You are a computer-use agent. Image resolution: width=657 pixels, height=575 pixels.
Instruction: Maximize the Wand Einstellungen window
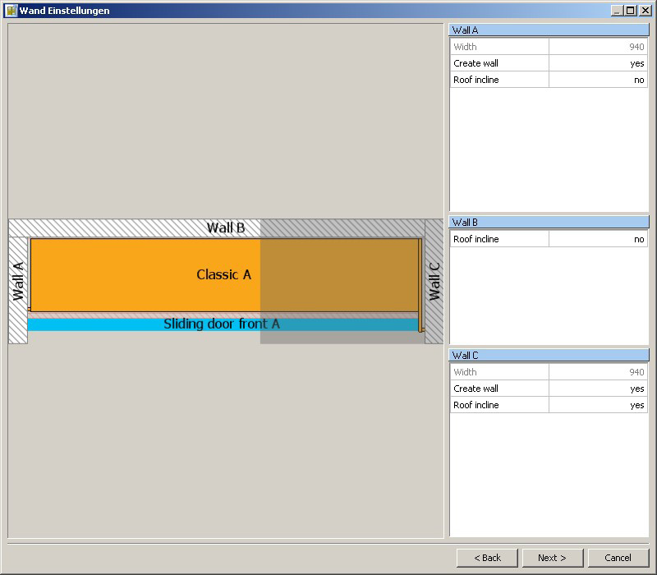click(630, 11)
